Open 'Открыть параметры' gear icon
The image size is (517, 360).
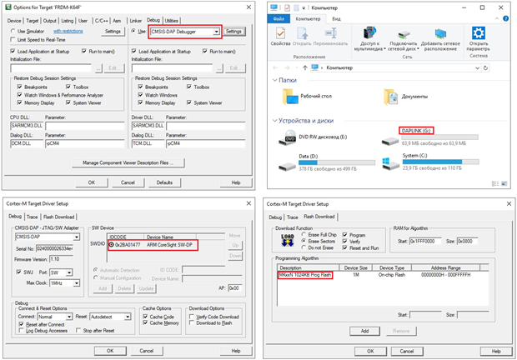pos(479,33)
